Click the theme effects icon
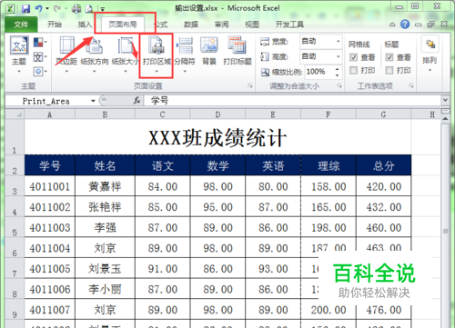Image resolution: width=455 pixels, height=328 pixels. point(38,72)
